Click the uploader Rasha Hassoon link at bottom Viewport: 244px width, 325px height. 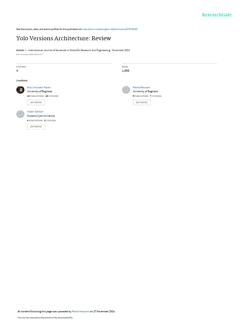pos(81,311)
